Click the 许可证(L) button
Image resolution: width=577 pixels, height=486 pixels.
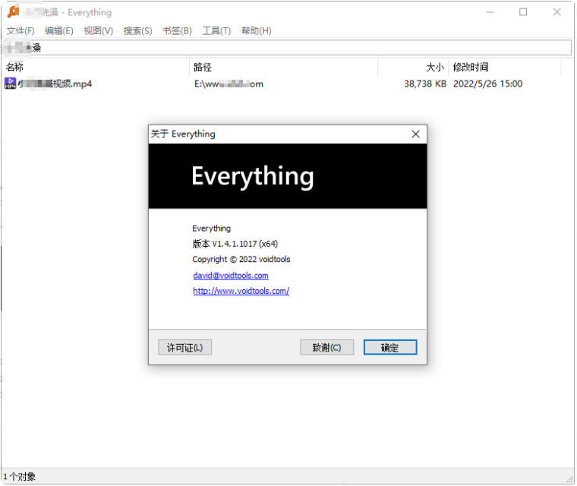pos(184,348)
